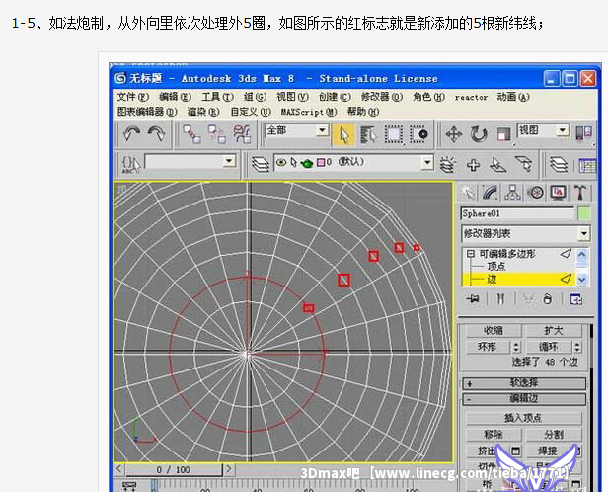Select the 边 sub-object level
Image resolution: width=608 pixels, height=492 pixels.
pos(493,279)
